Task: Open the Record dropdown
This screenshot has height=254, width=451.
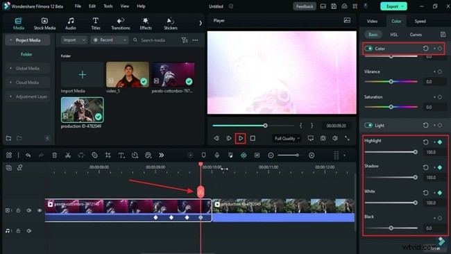Action: 110,40
